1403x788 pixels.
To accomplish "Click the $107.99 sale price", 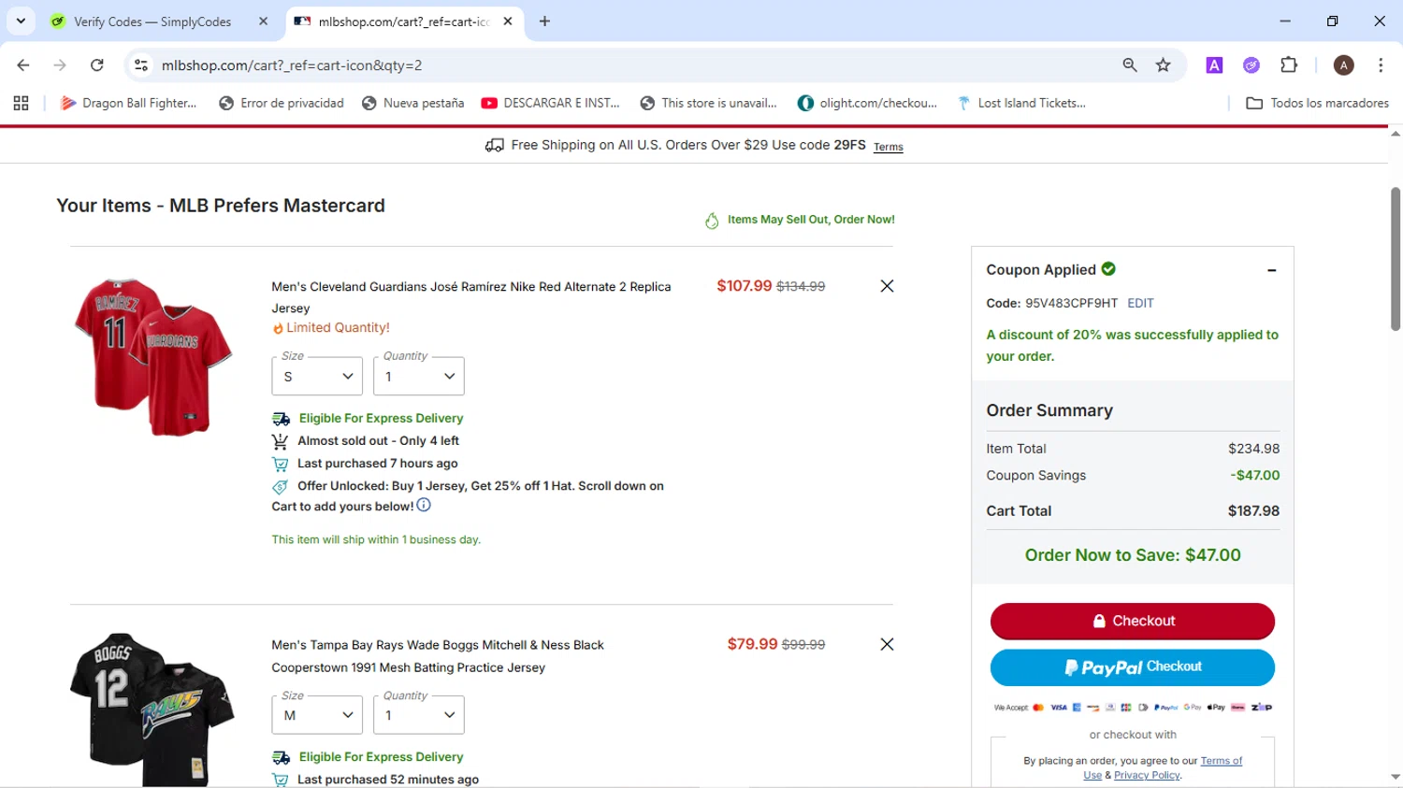I will point(745,286).
